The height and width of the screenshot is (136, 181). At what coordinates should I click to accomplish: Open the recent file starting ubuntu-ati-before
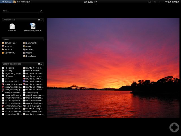[33, 90]
